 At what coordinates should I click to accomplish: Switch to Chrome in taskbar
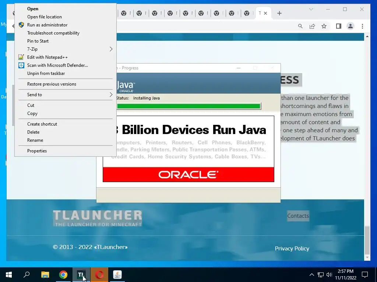pos(63,275)
